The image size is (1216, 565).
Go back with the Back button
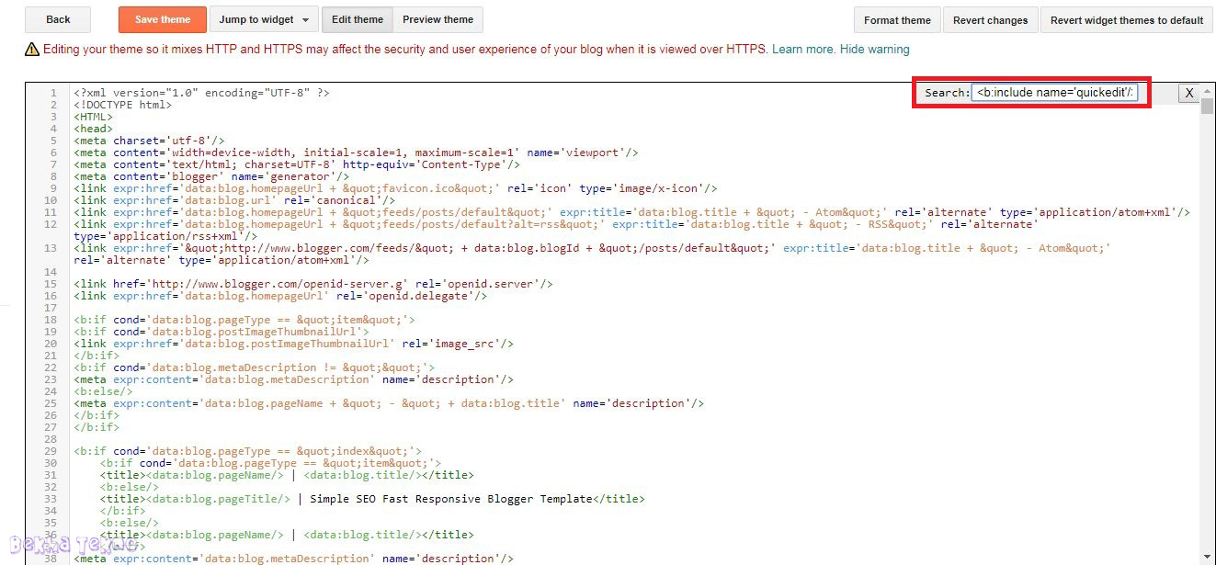tap(58, 19)
